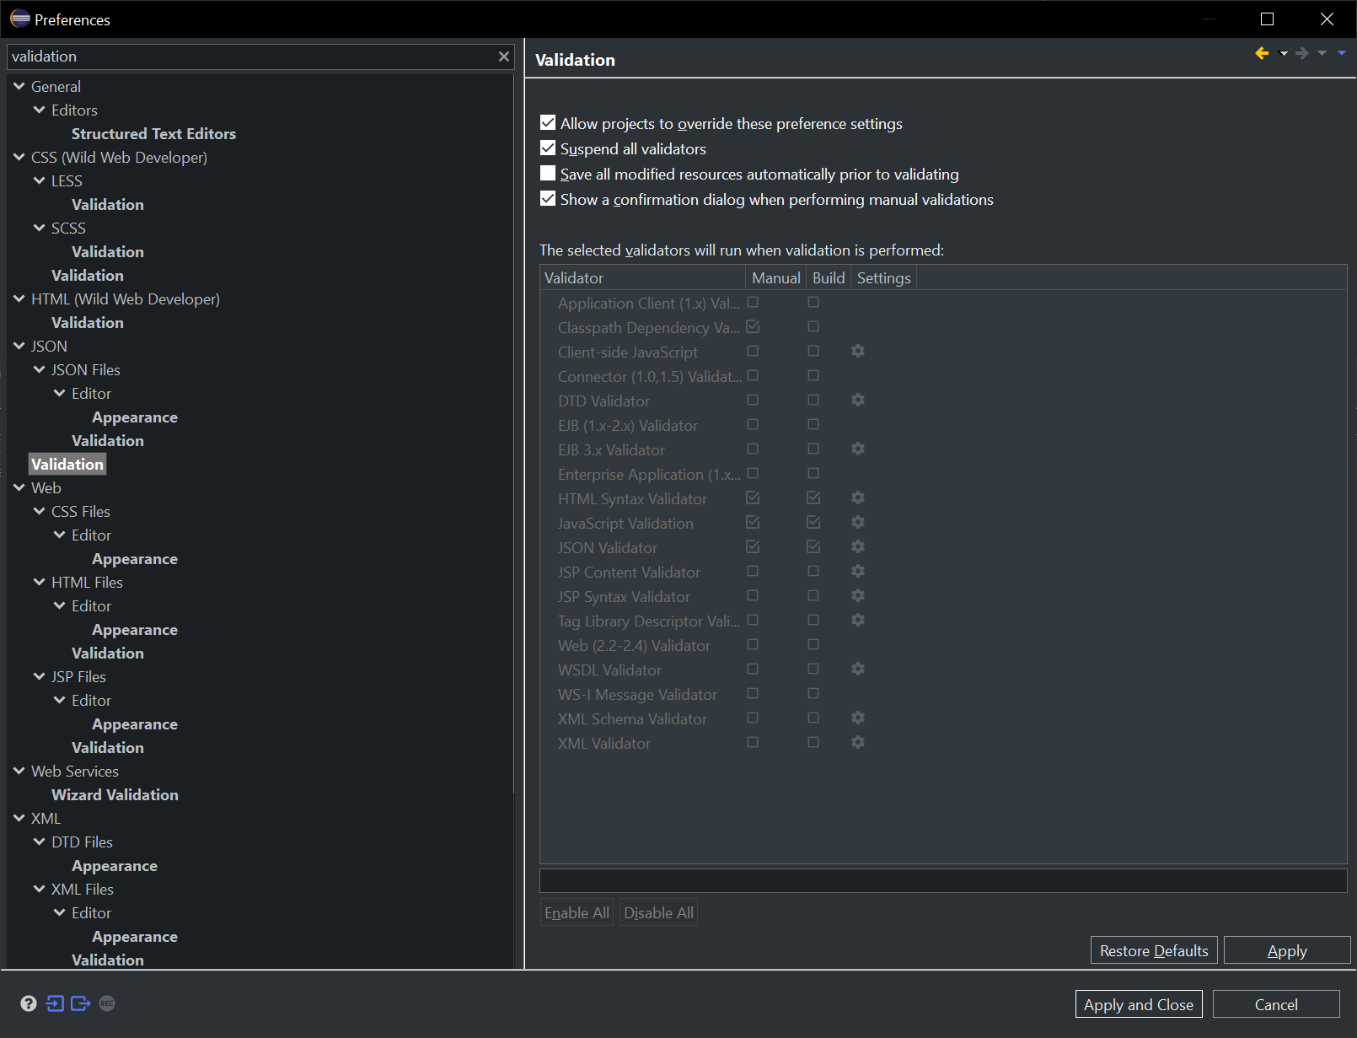Select Wizard Validation in the sidebar
This screenshot has width=1357, height=1038.
click(115, 794)
